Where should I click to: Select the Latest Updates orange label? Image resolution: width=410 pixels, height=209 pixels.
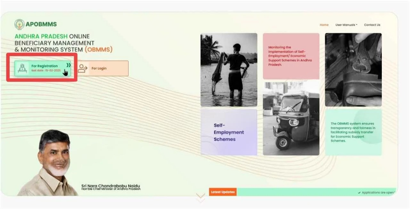pos(223,192)
